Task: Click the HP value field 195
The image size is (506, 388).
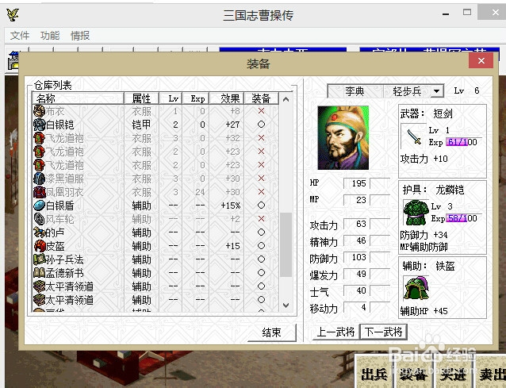Action: (356, 183)
